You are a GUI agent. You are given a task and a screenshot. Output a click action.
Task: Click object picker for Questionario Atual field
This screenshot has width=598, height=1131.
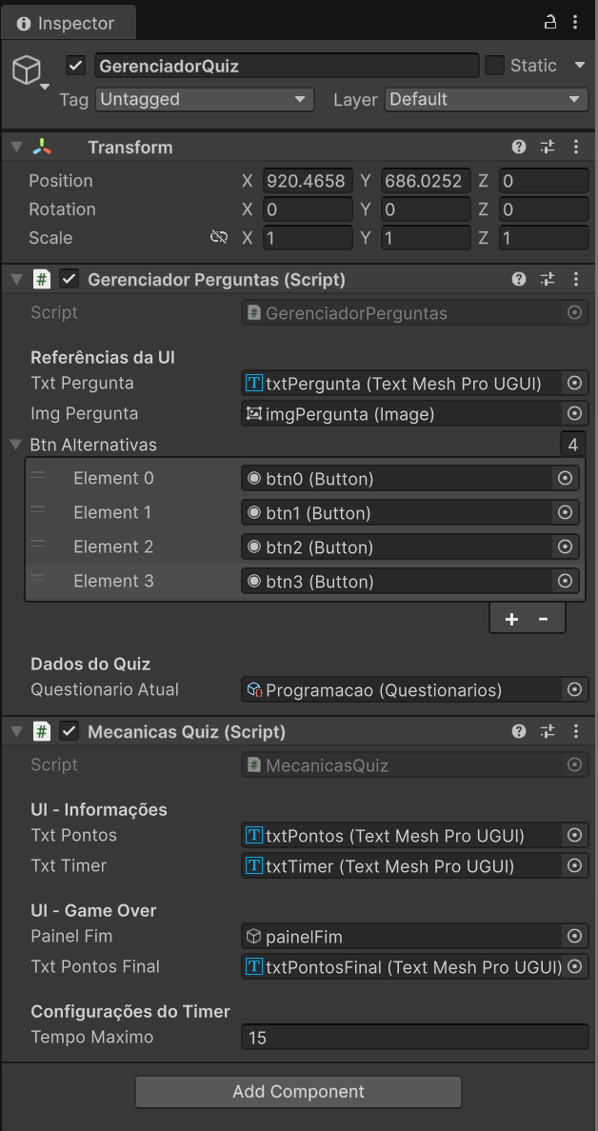coord(574,689)
